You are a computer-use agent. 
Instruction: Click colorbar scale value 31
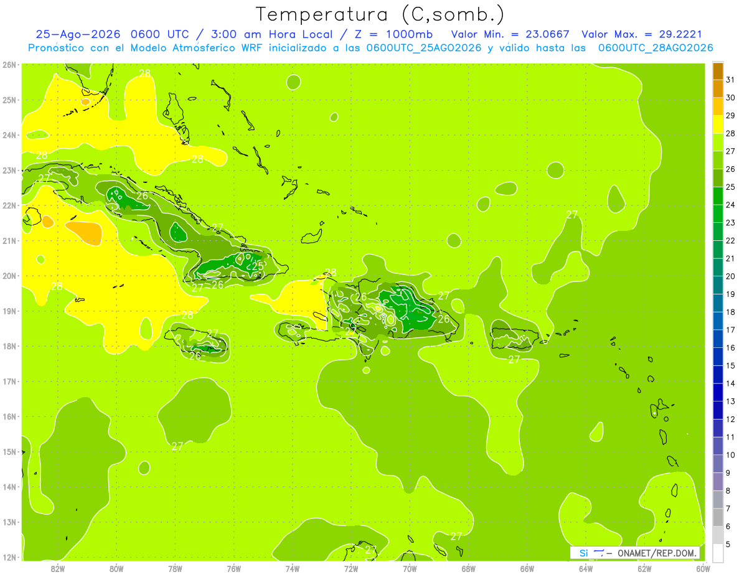coord(730,80)
